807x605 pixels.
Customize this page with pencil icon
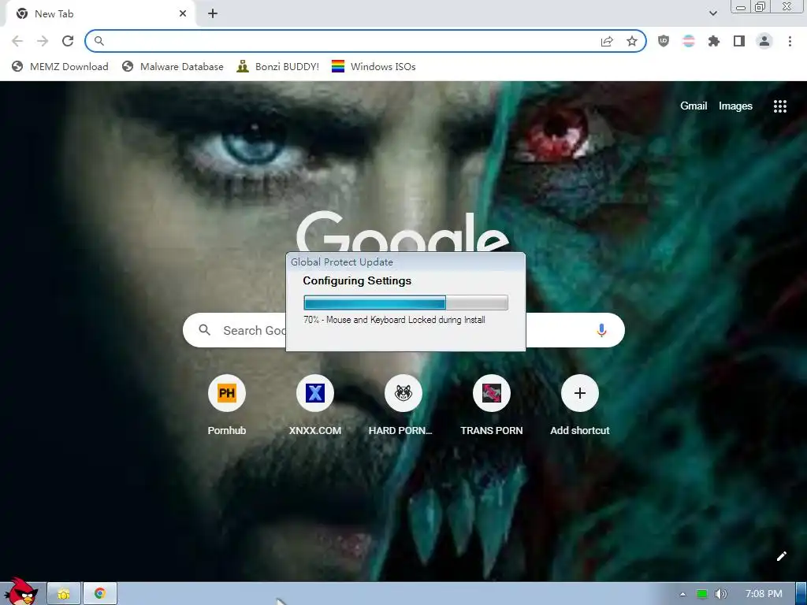781,556
